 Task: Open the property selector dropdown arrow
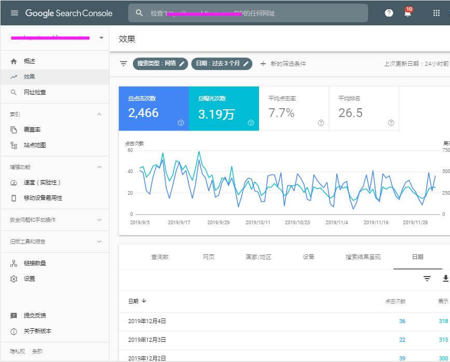coord(101,38)
